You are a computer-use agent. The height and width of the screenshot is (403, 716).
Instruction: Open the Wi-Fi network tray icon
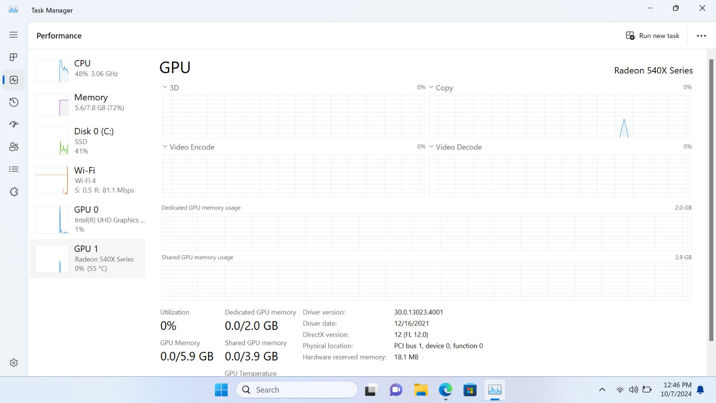[620, 390]
